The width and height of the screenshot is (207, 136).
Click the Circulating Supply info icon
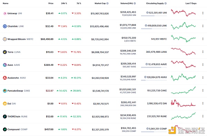pyautogui.click(x=166, y=3)
